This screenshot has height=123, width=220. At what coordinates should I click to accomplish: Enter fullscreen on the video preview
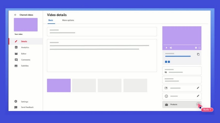coord(200,48)
